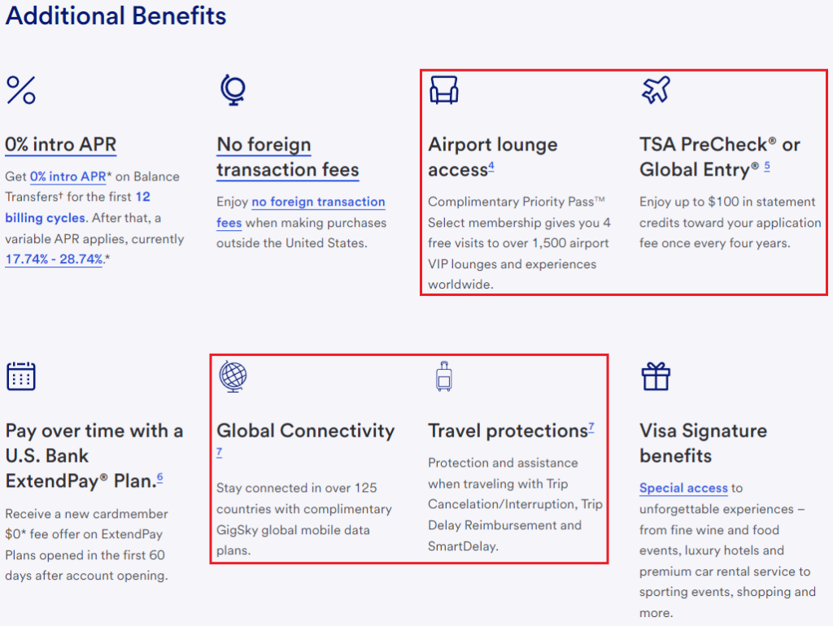Viewport: 833px width, 626px height.
Task: Click the 0% intro APR link in body text
Action: [x=68, y=176]
